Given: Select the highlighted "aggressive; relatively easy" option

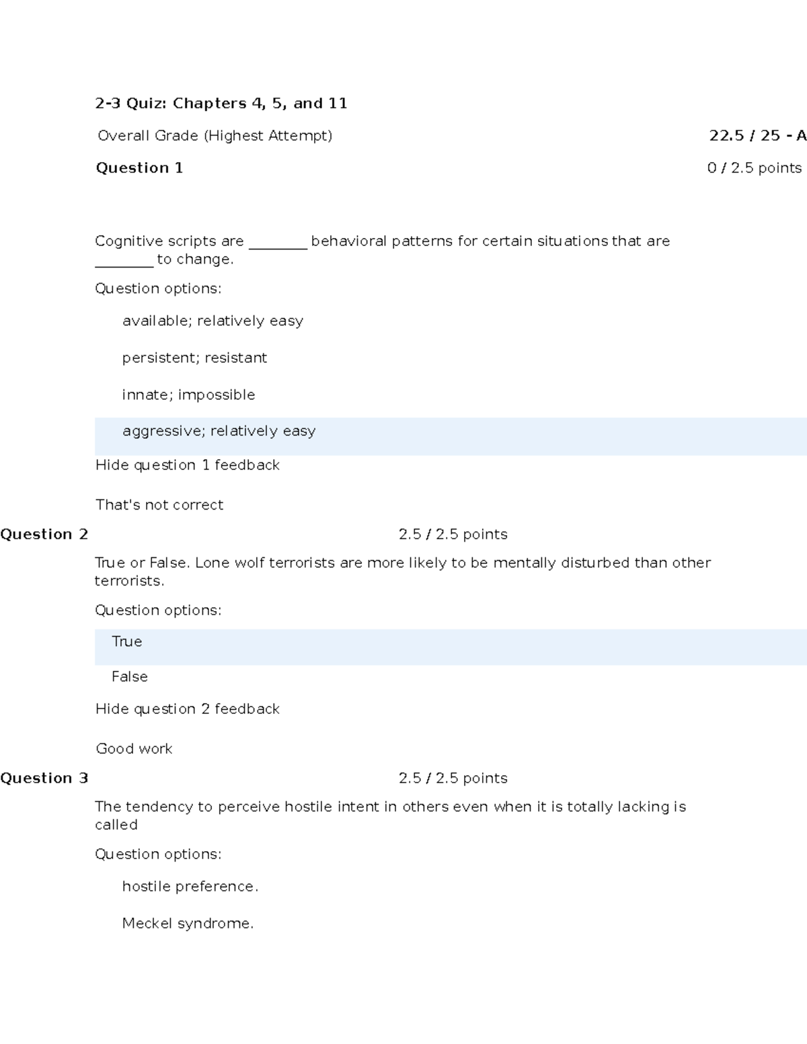Looking at the screenshot, I should point(219,432).
